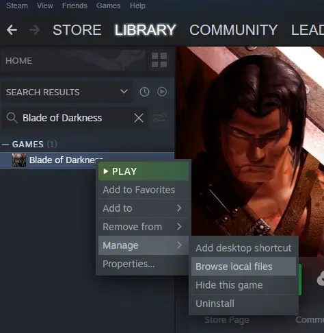
Task: Click Add to Favorites
Action: pyautogui.click(x=144, y=190)
